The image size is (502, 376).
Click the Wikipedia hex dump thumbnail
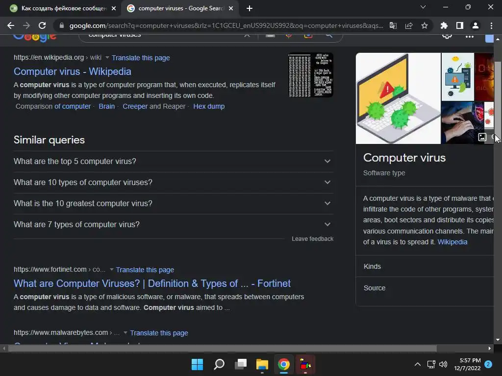310,75
